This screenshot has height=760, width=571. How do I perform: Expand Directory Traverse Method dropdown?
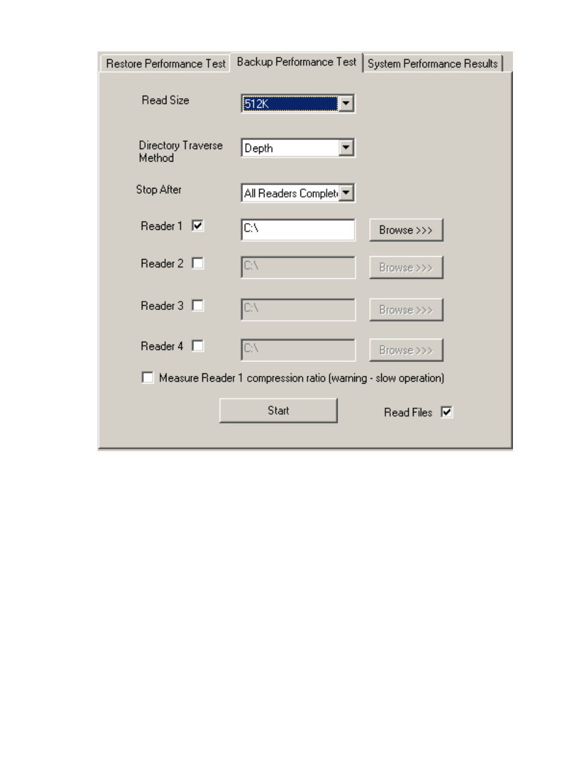click(x=346, y=148)
